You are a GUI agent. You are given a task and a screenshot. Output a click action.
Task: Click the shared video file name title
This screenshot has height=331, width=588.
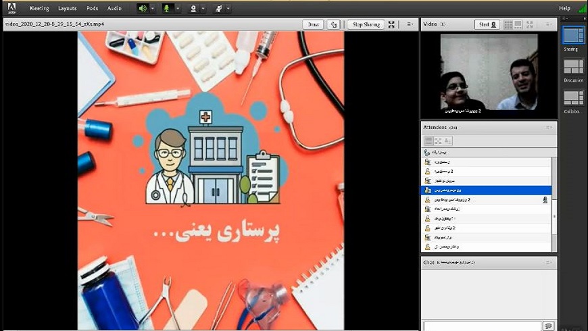click(55, 24)
